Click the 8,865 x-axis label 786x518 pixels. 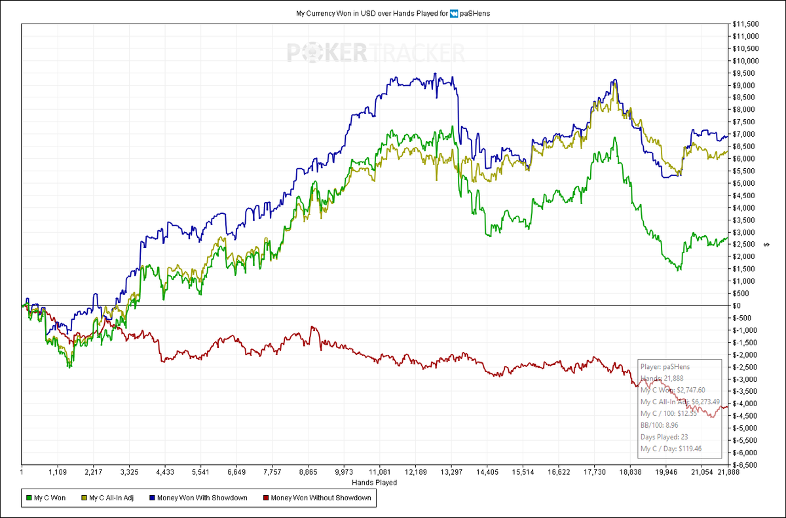point(308,472)
